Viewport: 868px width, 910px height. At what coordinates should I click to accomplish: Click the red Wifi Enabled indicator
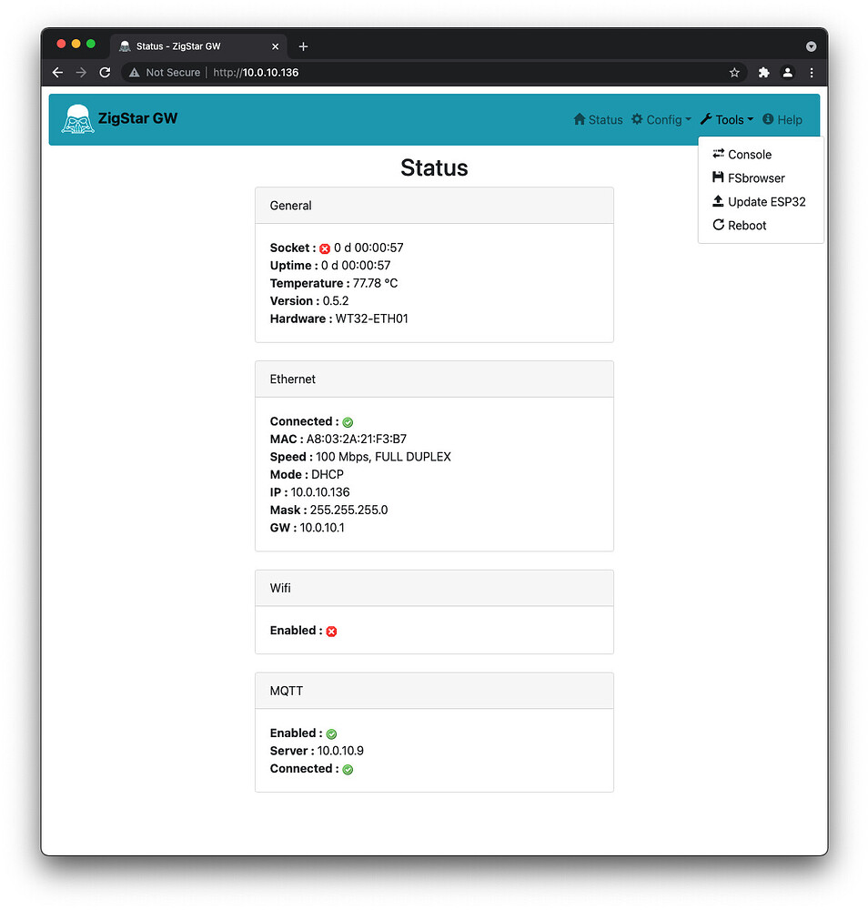[x=331, y=631]
